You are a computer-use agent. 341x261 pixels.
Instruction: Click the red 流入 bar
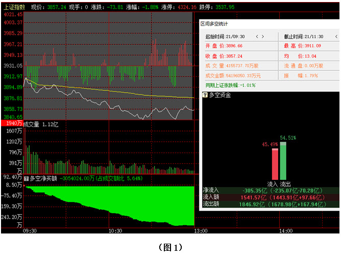pyautogui.click(x=275, y=164)
